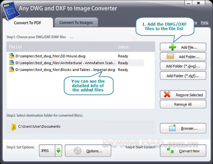Select the Architectural - Annotation Scali... file row
This screenshot has width=213, height=164.
[76, 63]
